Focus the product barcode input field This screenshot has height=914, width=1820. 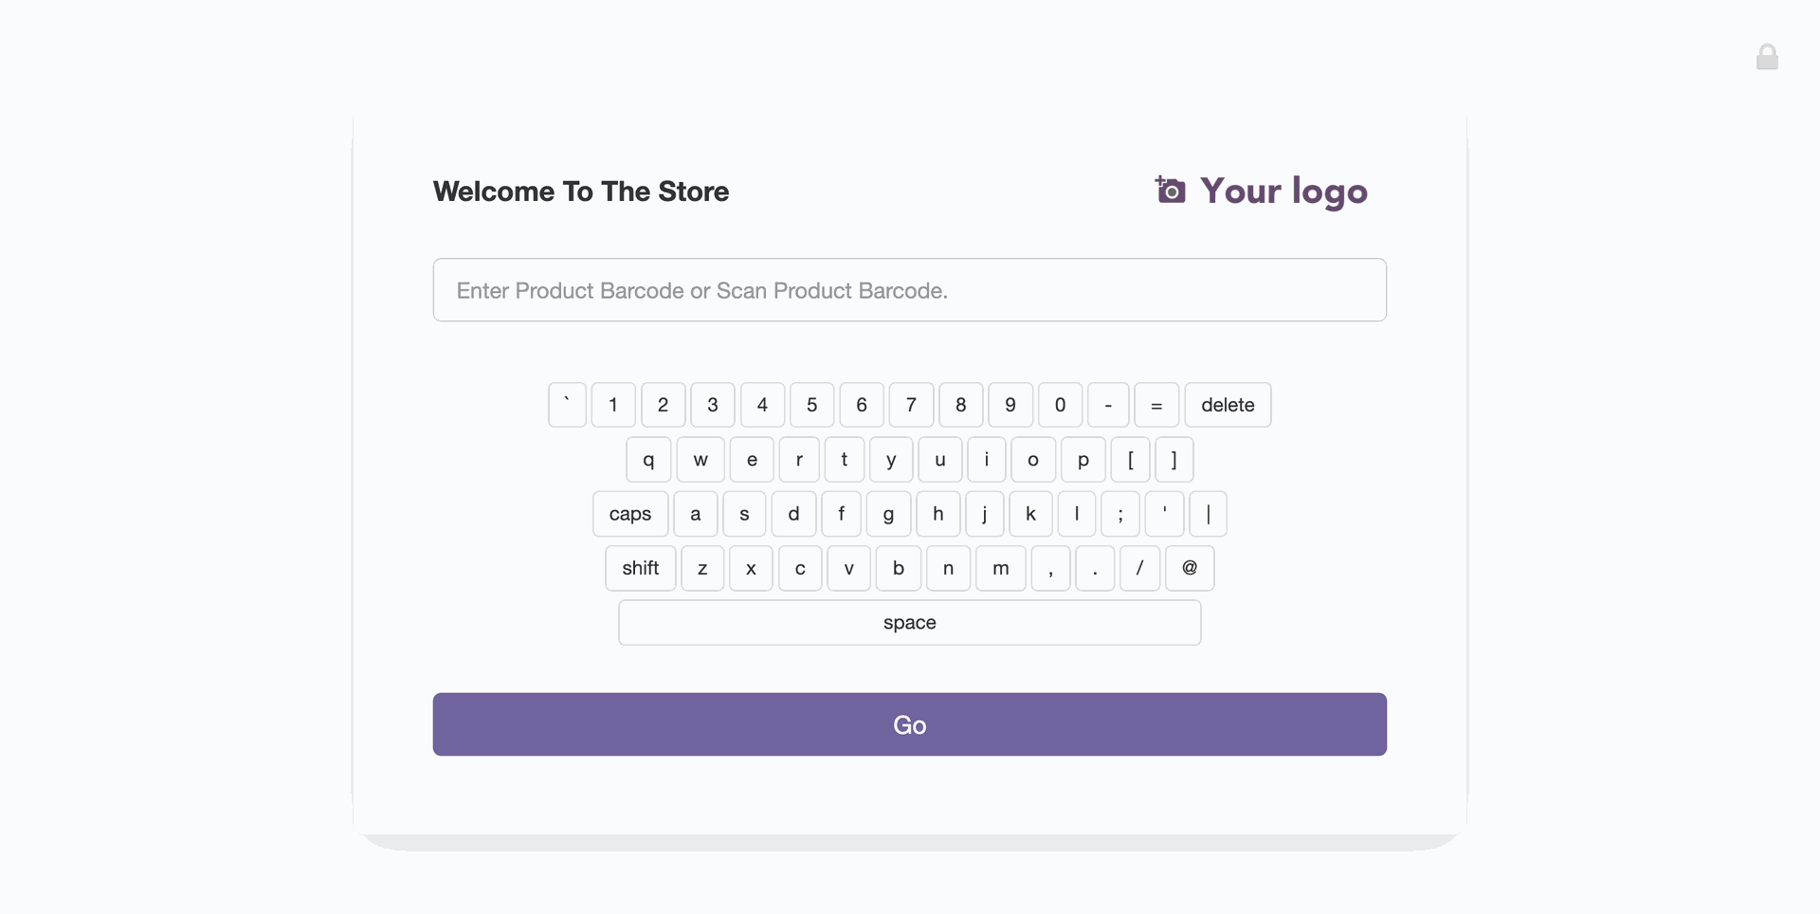point(910,290)
